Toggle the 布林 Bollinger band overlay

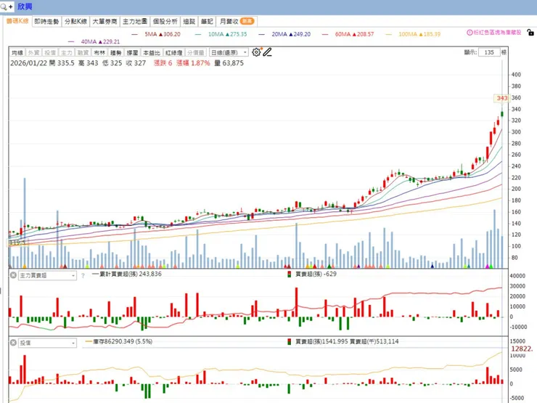pos(99,52)
